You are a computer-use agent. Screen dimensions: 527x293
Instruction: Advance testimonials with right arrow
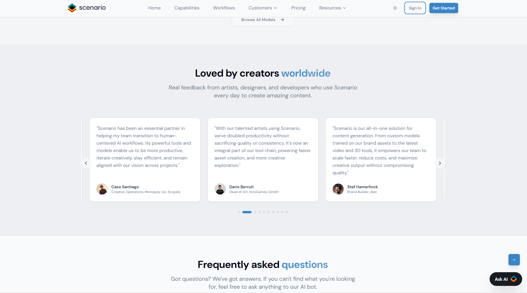[x=440, y=163]
